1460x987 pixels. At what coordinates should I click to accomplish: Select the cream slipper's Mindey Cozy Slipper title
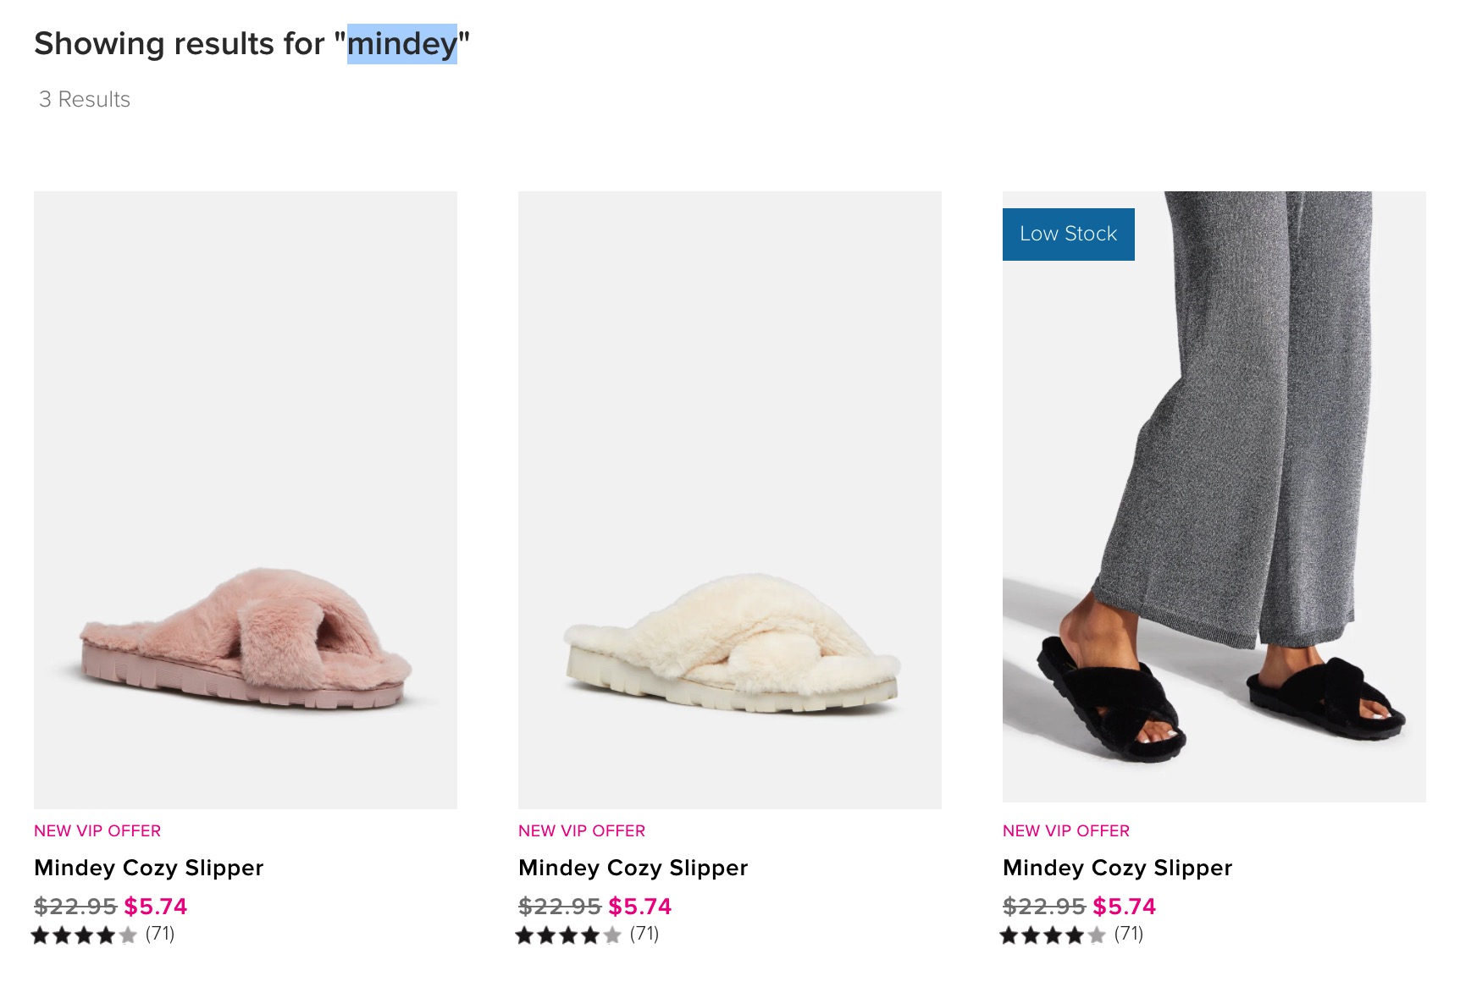point(633,868)
